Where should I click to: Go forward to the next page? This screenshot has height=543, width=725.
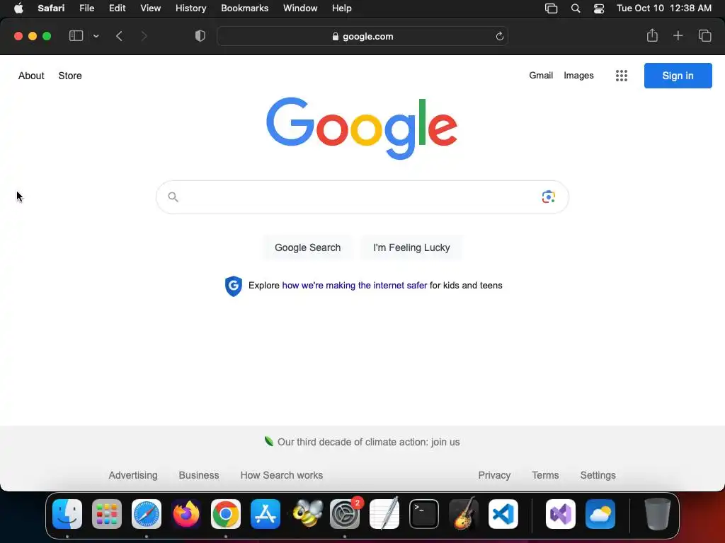point(144,36)
